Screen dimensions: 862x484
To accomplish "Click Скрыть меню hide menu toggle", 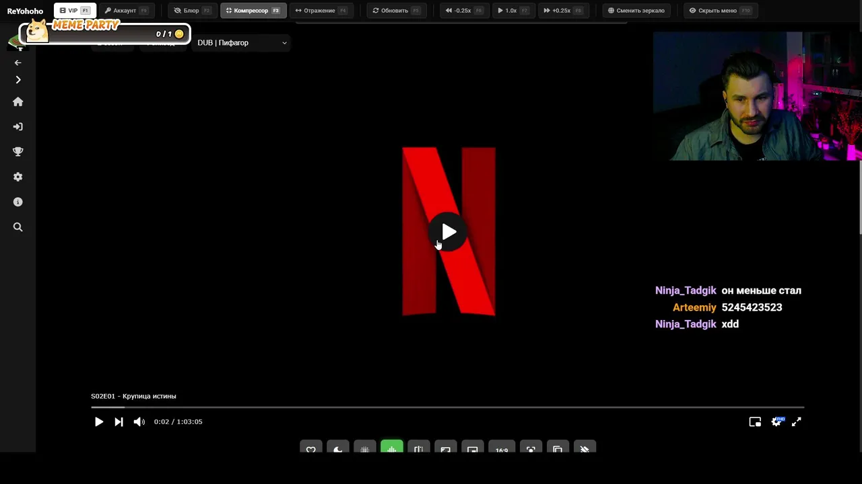I will point(719,11).
